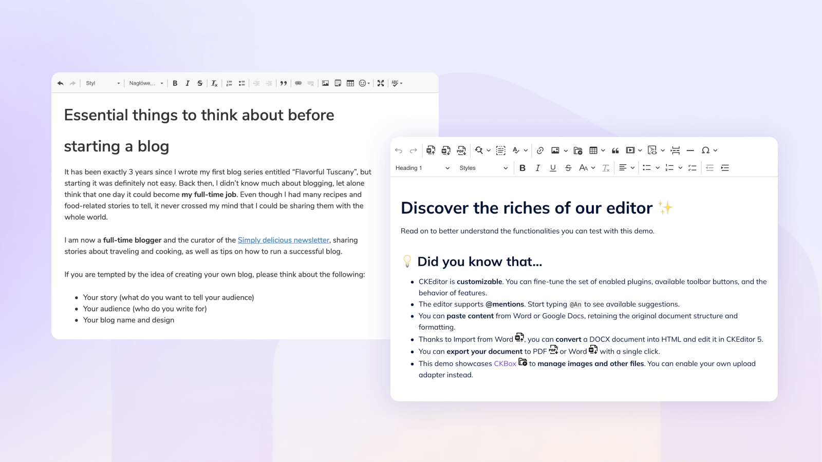
Task: Toggle Strikethrough in the right CKEditor toolbar
Action: point(568,168)
